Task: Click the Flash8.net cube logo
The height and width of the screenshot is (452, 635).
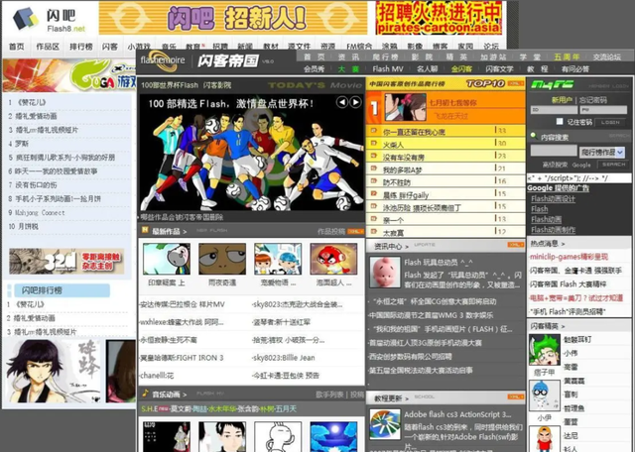Action: click(25, 19)
